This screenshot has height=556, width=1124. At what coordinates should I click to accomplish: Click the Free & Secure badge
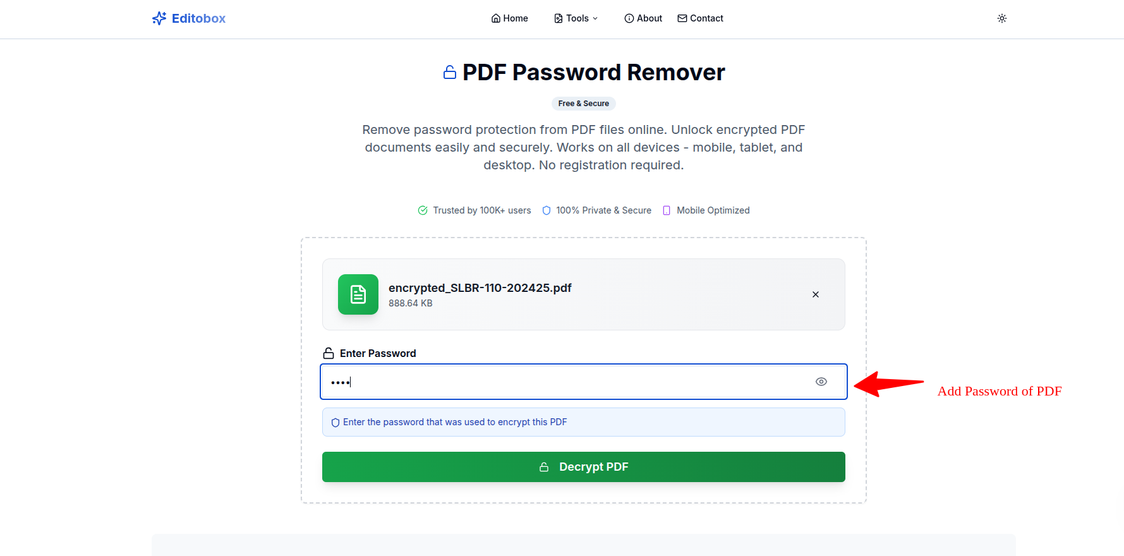(x=583, y=104)
